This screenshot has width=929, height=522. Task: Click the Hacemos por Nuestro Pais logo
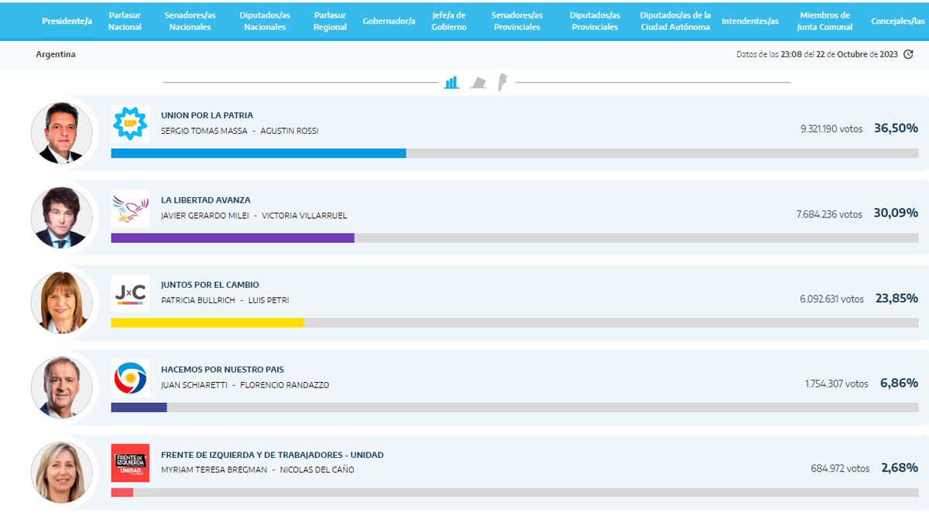129,378
